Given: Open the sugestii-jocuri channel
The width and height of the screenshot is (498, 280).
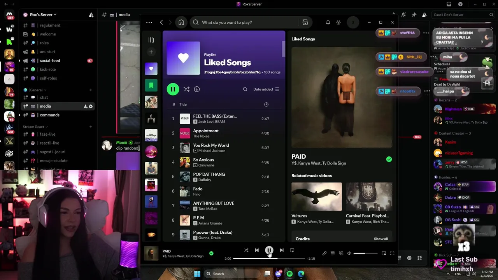Looking at the screenshot, I should (x=52, y=152).
